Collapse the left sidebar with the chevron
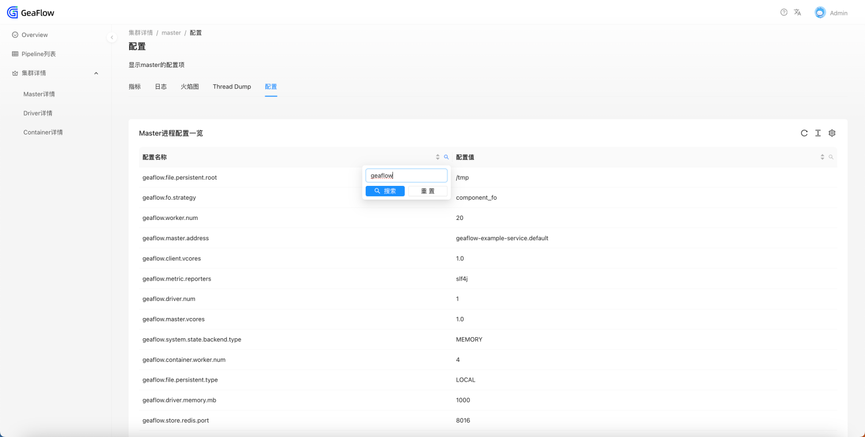 [112, 37]
